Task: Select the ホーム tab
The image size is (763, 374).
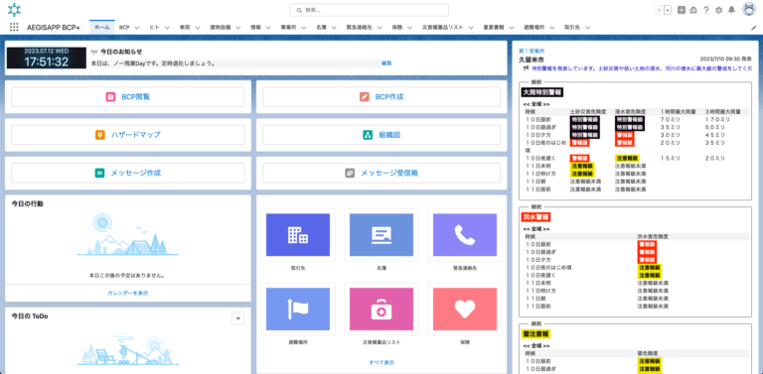Action: [101, 27]
